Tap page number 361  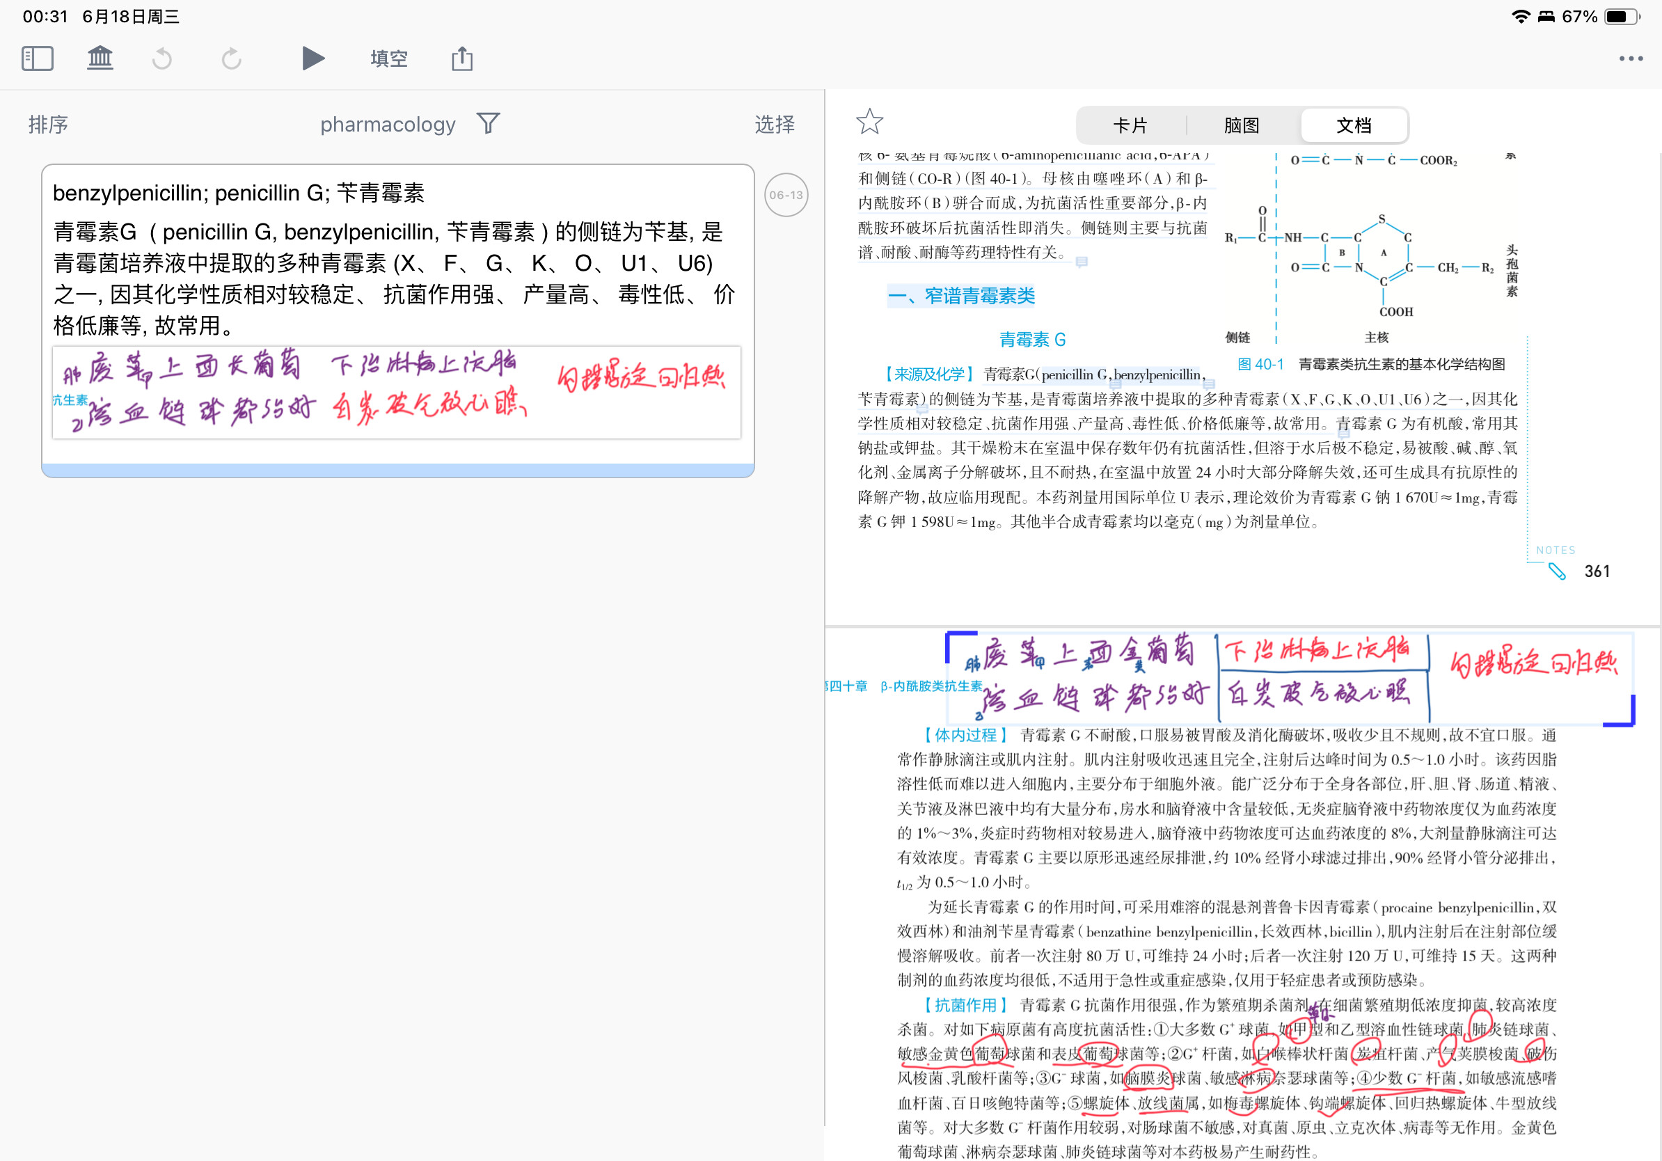[1597, 572]
